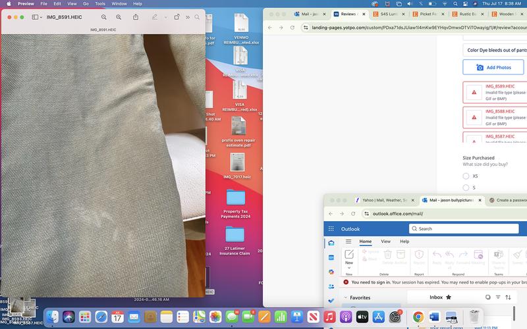Screen dimensions: 527x329
Task: Open the Help ribbon tab in Outlook
Action: tap(404, 241)
